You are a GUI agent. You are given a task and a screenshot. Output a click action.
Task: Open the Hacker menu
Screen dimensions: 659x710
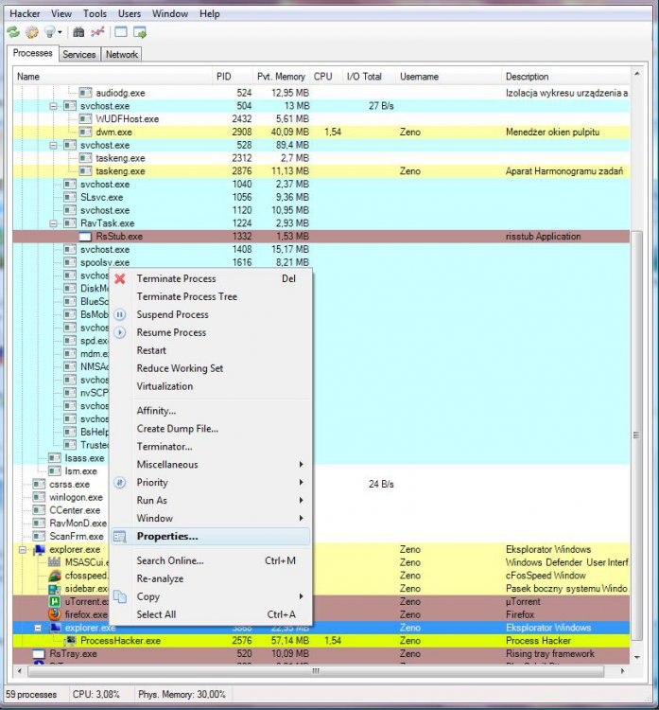[25, 13]
